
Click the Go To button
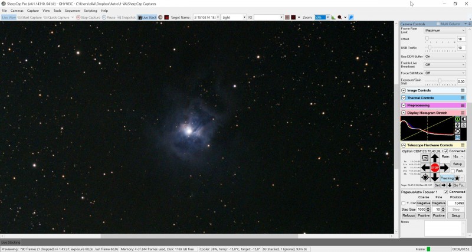pos(459,185)
